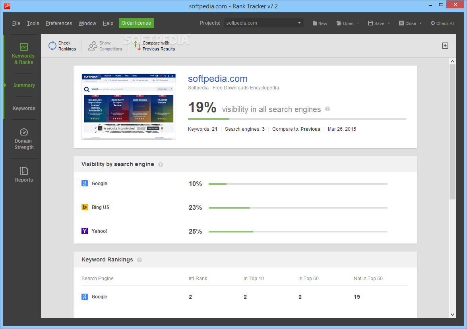The height and width of the screenshot is (329, 467).
Task: Expand the Close button dropdown arrow
Action: (420, 23)
